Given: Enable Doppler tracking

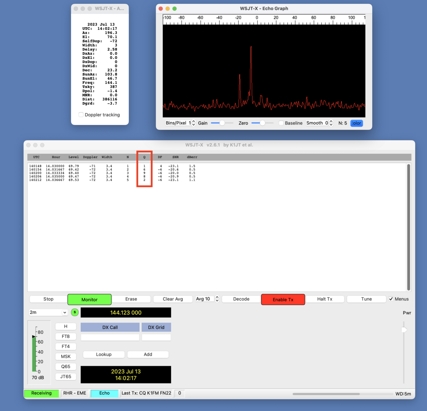Looking at the screenshot, I should pos(81,115).
